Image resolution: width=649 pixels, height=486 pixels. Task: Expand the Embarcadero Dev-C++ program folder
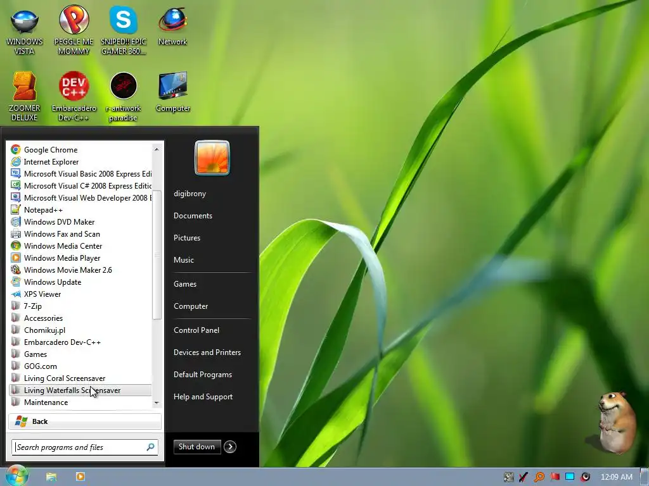point(80,342)
